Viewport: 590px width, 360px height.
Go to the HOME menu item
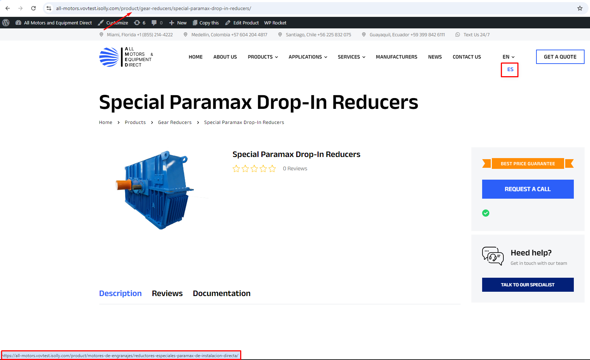[x=196, y=57]
